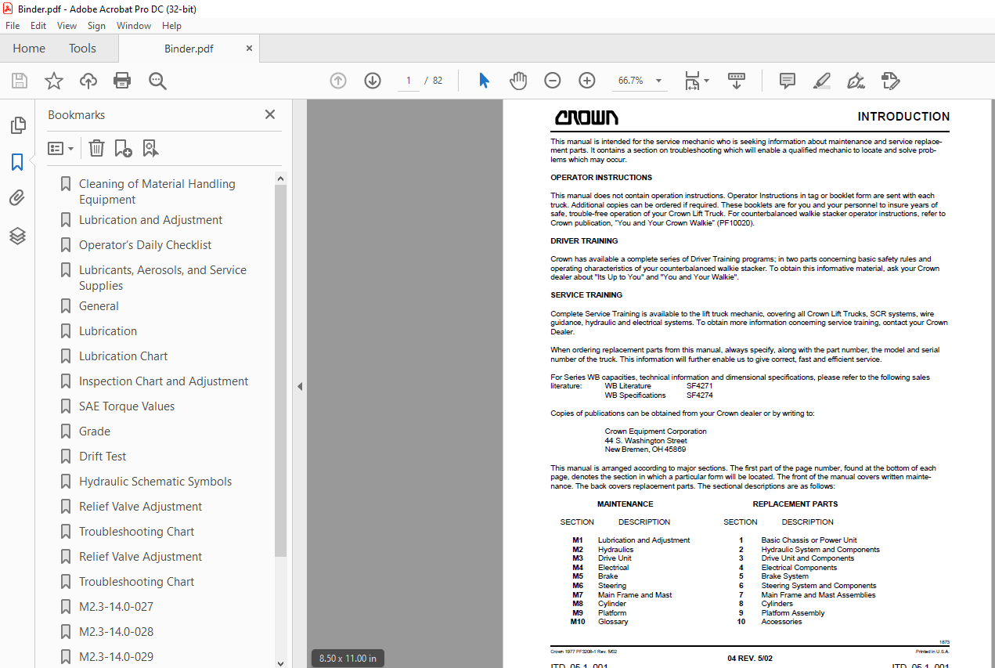This screenshot has width=995, height=668.
Task: Delete selected bookmark with trash icon
Action: coord(96,148)
